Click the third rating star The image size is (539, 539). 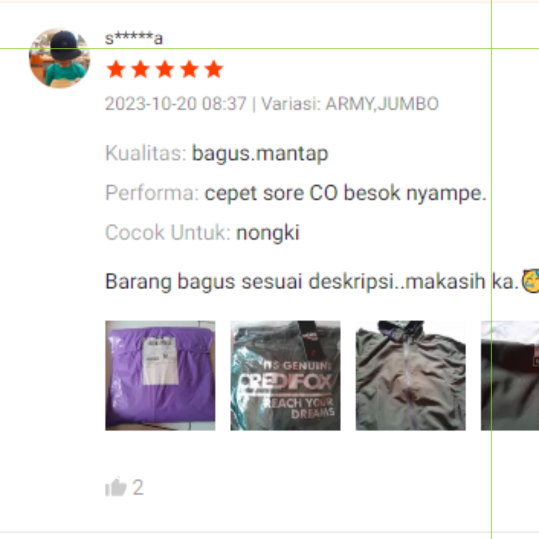coord(165,69)
